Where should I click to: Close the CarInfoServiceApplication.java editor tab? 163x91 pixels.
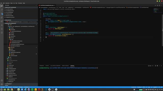[55, 5]
